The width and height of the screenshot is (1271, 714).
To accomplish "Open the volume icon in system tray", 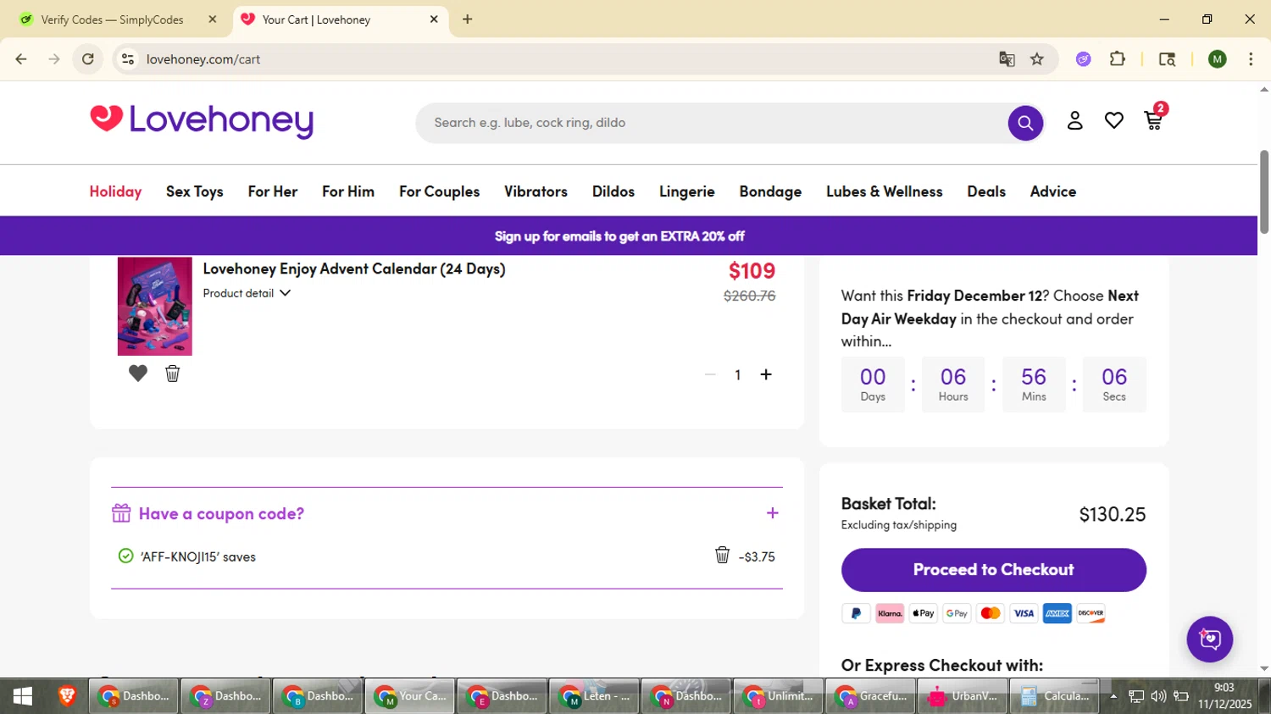I will tap(1158, 696).
